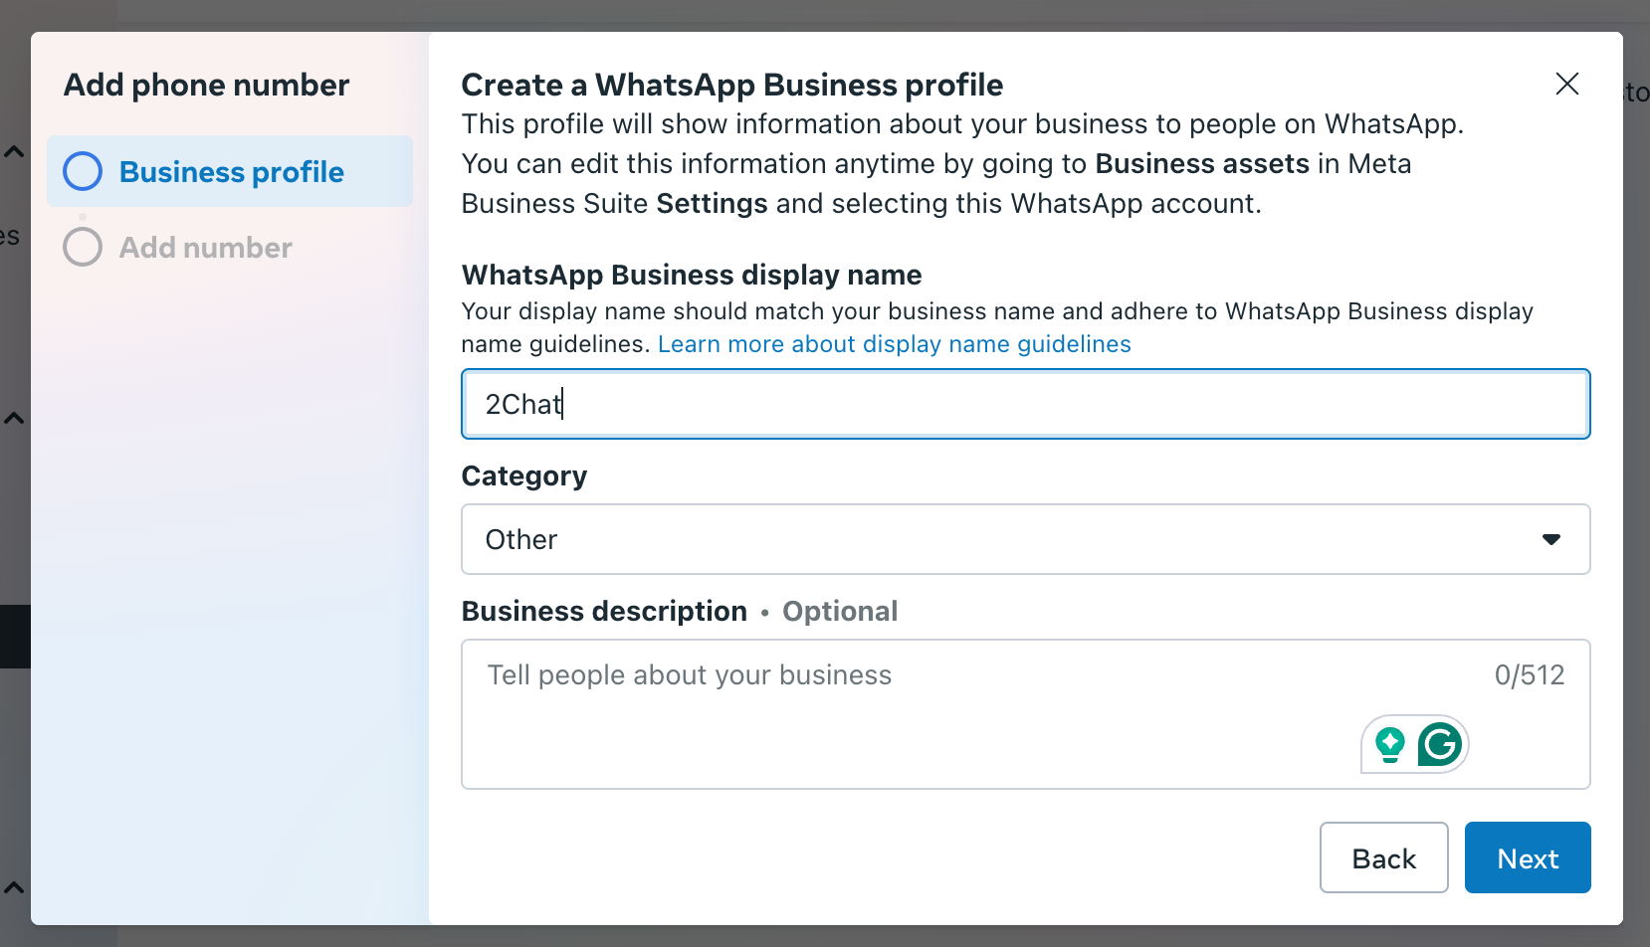Click the Create a WhatsApp Business profile title
This screenshot has height=947, width=1650.
pos(732,86)
